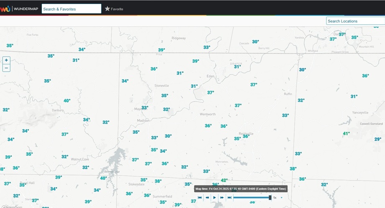Screen dimensions: 385x208
Task: Skip to last animation frame
Action: click(229, 198)
